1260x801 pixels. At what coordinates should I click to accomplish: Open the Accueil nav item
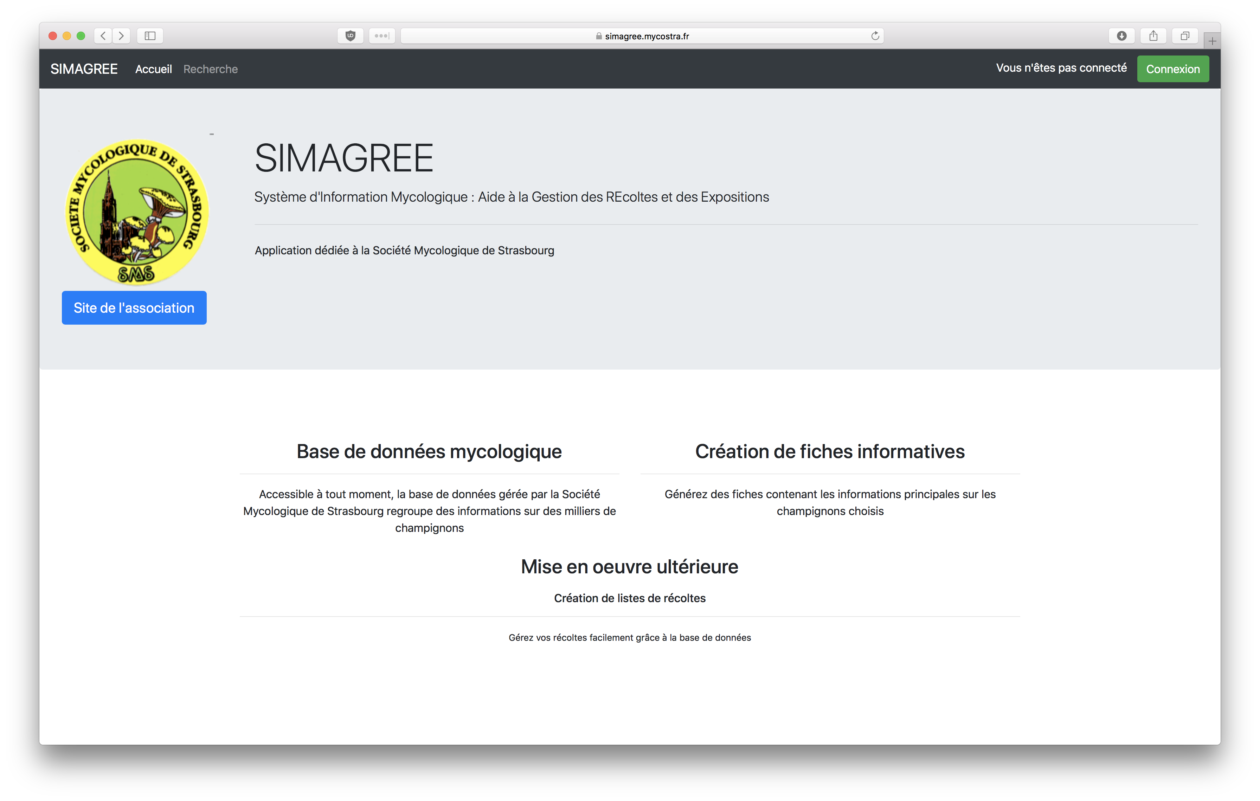[153, 69]
